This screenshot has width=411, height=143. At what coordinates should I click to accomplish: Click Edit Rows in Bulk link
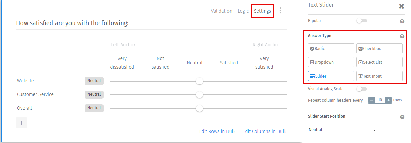click(x=217, y=131)
